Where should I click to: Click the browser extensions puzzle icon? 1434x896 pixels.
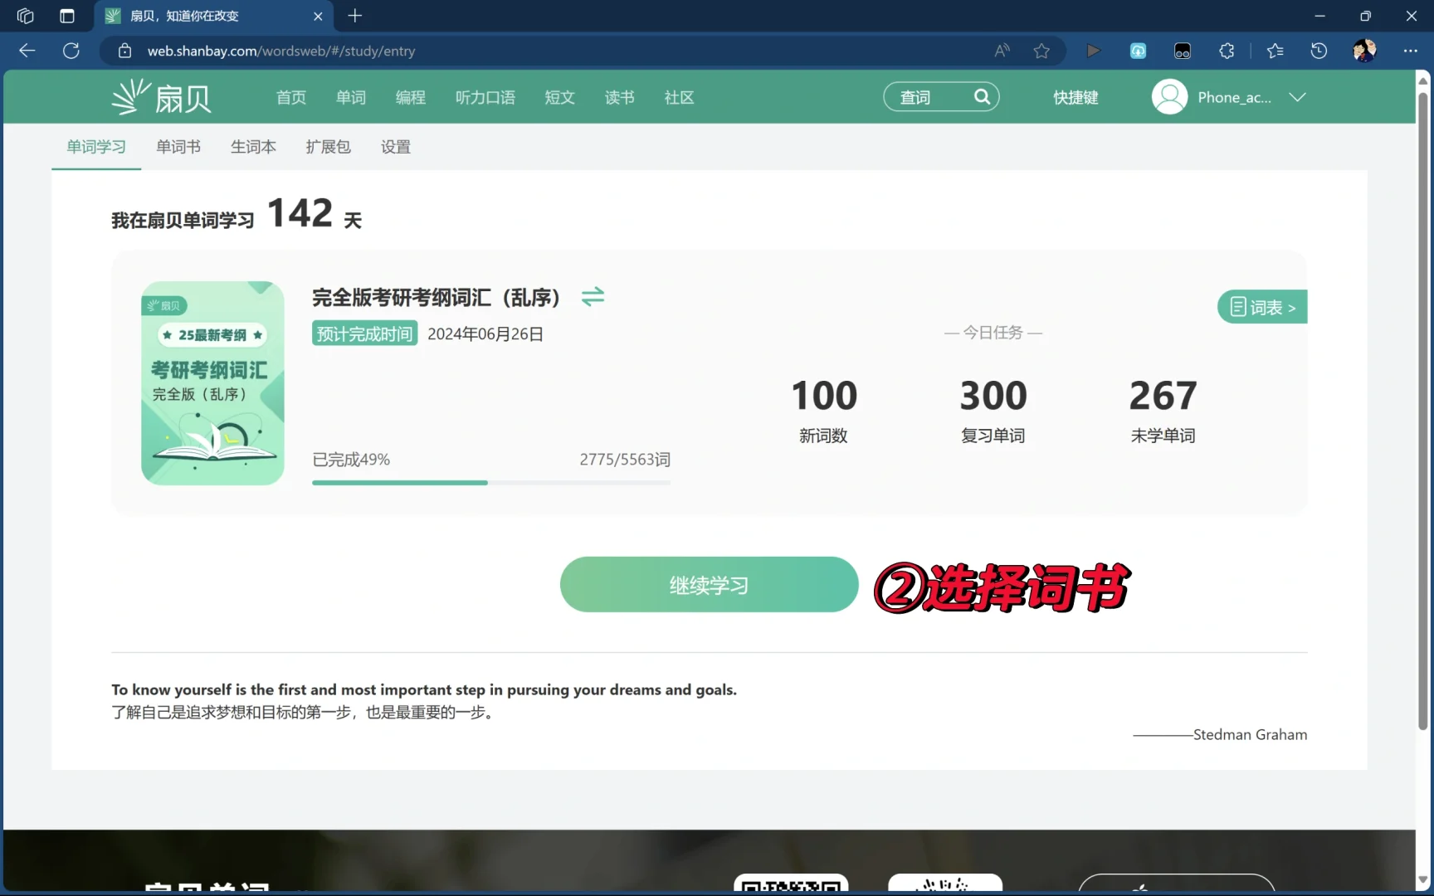click(x=1227, y=51)
